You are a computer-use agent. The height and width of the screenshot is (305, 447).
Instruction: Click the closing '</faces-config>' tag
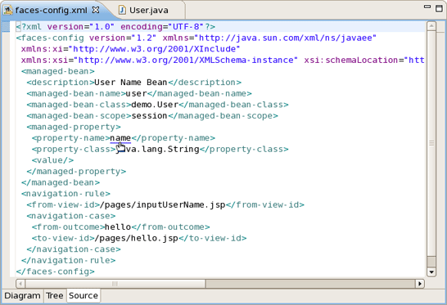(56, 271)
